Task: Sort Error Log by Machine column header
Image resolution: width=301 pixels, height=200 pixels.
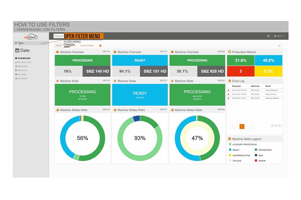Action: 255,86
